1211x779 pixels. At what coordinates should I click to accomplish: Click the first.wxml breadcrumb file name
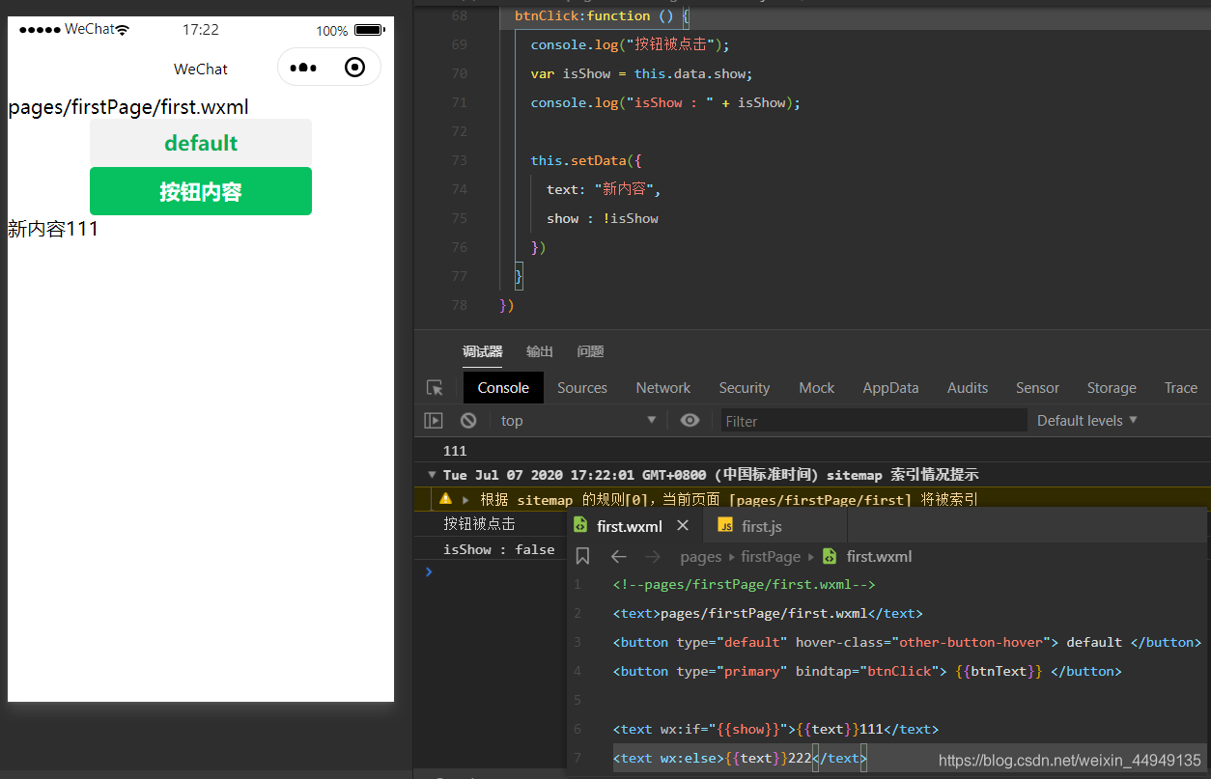pyautogui.click(x=879, y=556)
